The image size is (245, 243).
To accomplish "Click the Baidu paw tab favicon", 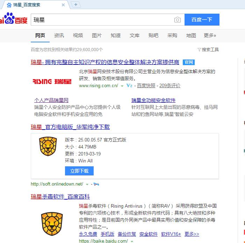I will coord(9,5).
